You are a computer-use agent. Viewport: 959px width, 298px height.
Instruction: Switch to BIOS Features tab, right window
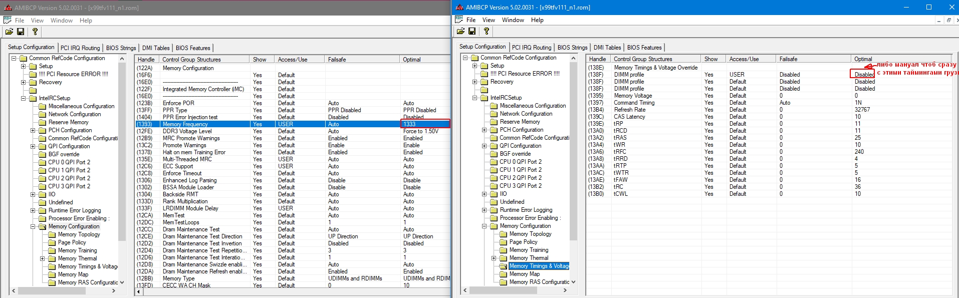[644, 48]
